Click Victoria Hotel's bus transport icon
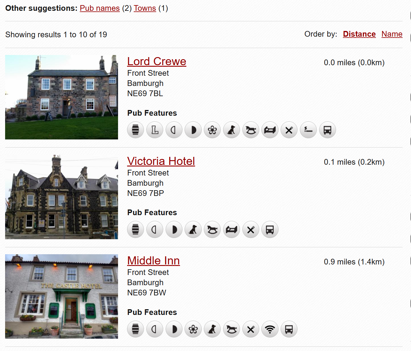The height and width of the screenshot is (351, 411). coord(270,230)
